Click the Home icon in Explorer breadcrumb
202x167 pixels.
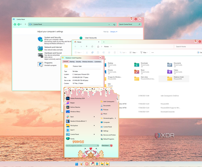98,46
